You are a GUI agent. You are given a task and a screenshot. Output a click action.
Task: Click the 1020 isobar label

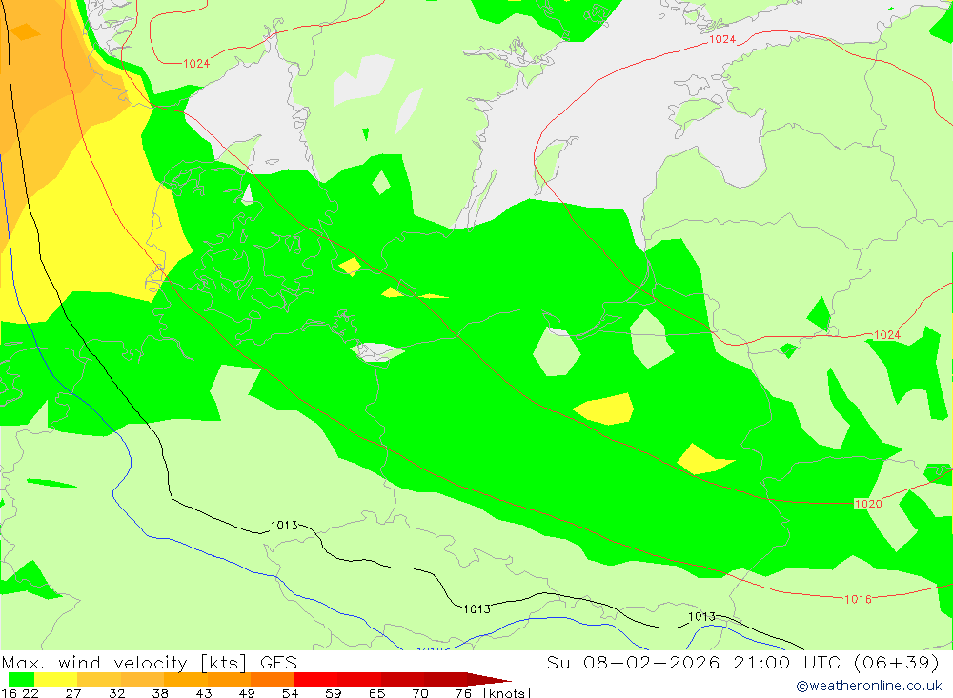coord(868,504)
